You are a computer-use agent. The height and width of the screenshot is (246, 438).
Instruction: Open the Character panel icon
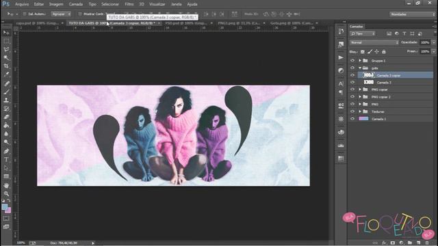click(x=341, y=83)
